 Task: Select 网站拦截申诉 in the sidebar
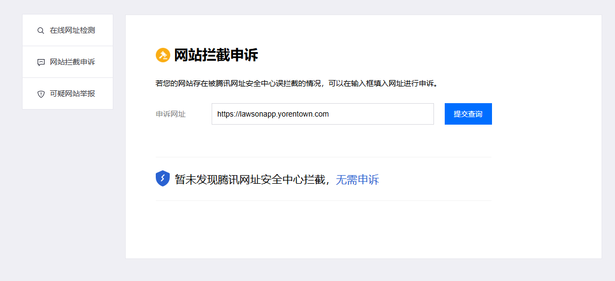tap(68, 62)
